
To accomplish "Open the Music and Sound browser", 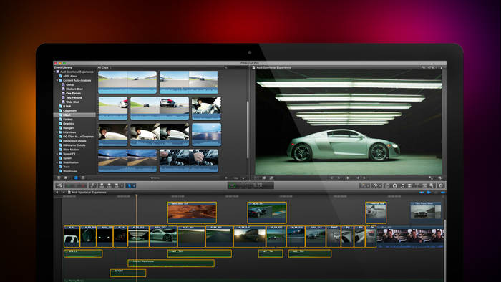I will point(402,185).
